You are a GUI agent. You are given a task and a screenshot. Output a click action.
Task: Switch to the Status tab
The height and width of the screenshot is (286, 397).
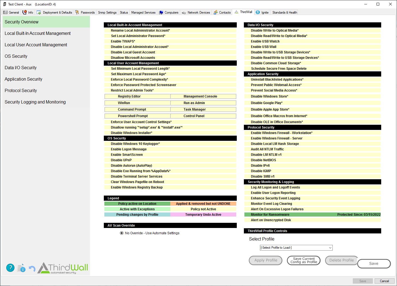(x=124, y=13)
